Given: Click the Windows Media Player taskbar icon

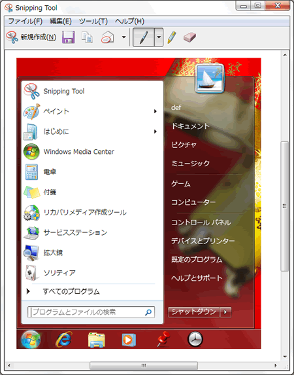Looking at the screenshot, I should pos(129,340).
